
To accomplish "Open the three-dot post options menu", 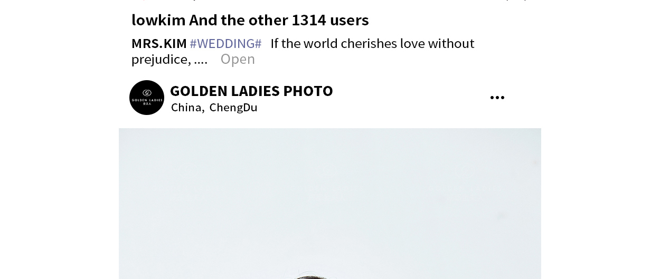I will [497, 98].
